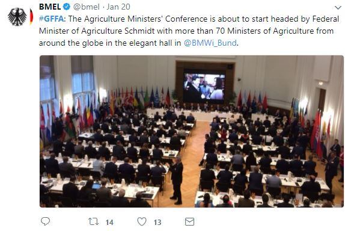Click the text 'around the globe in the elegant hall'
Screen dimensions: 345x231
click(x=105, y=43)
